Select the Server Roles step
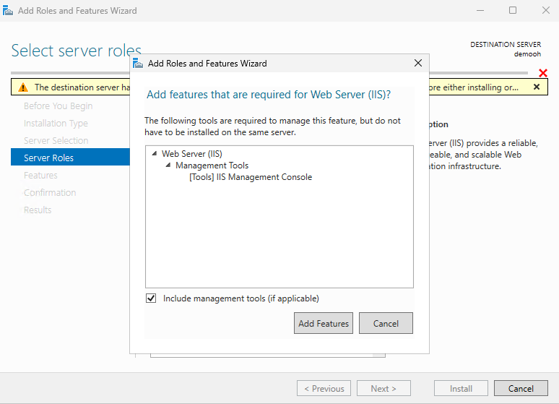Image resolution: width=559 pixels, height=404 pixels. [71, 158]
